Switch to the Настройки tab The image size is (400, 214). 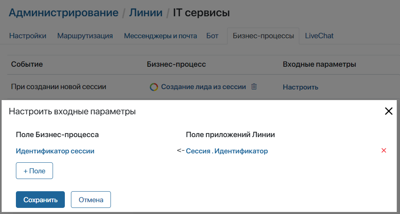(x=28, y=36)
